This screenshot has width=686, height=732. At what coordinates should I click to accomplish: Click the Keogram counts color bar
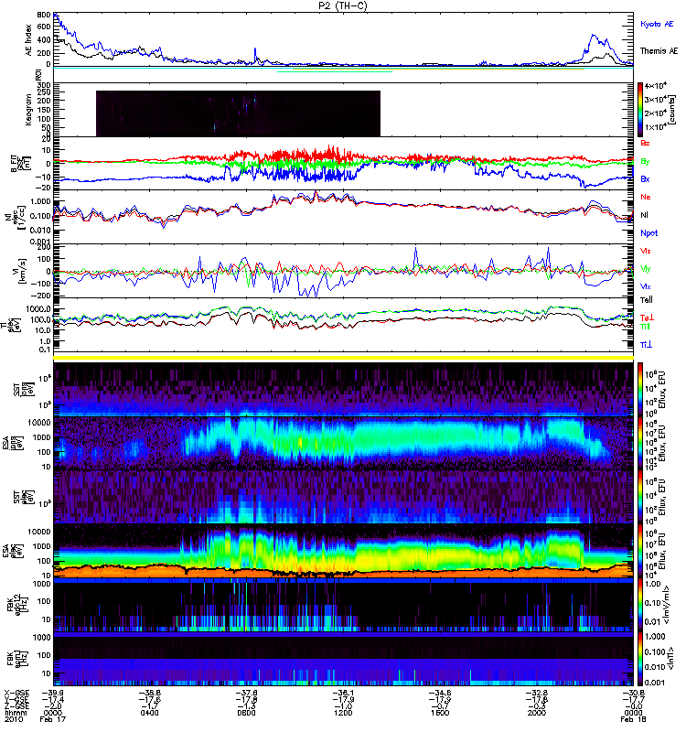640,110
